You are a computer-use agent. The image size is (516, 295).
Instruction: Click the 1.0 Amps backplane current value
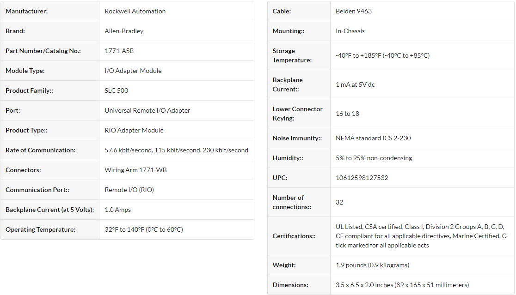(117, 210)
